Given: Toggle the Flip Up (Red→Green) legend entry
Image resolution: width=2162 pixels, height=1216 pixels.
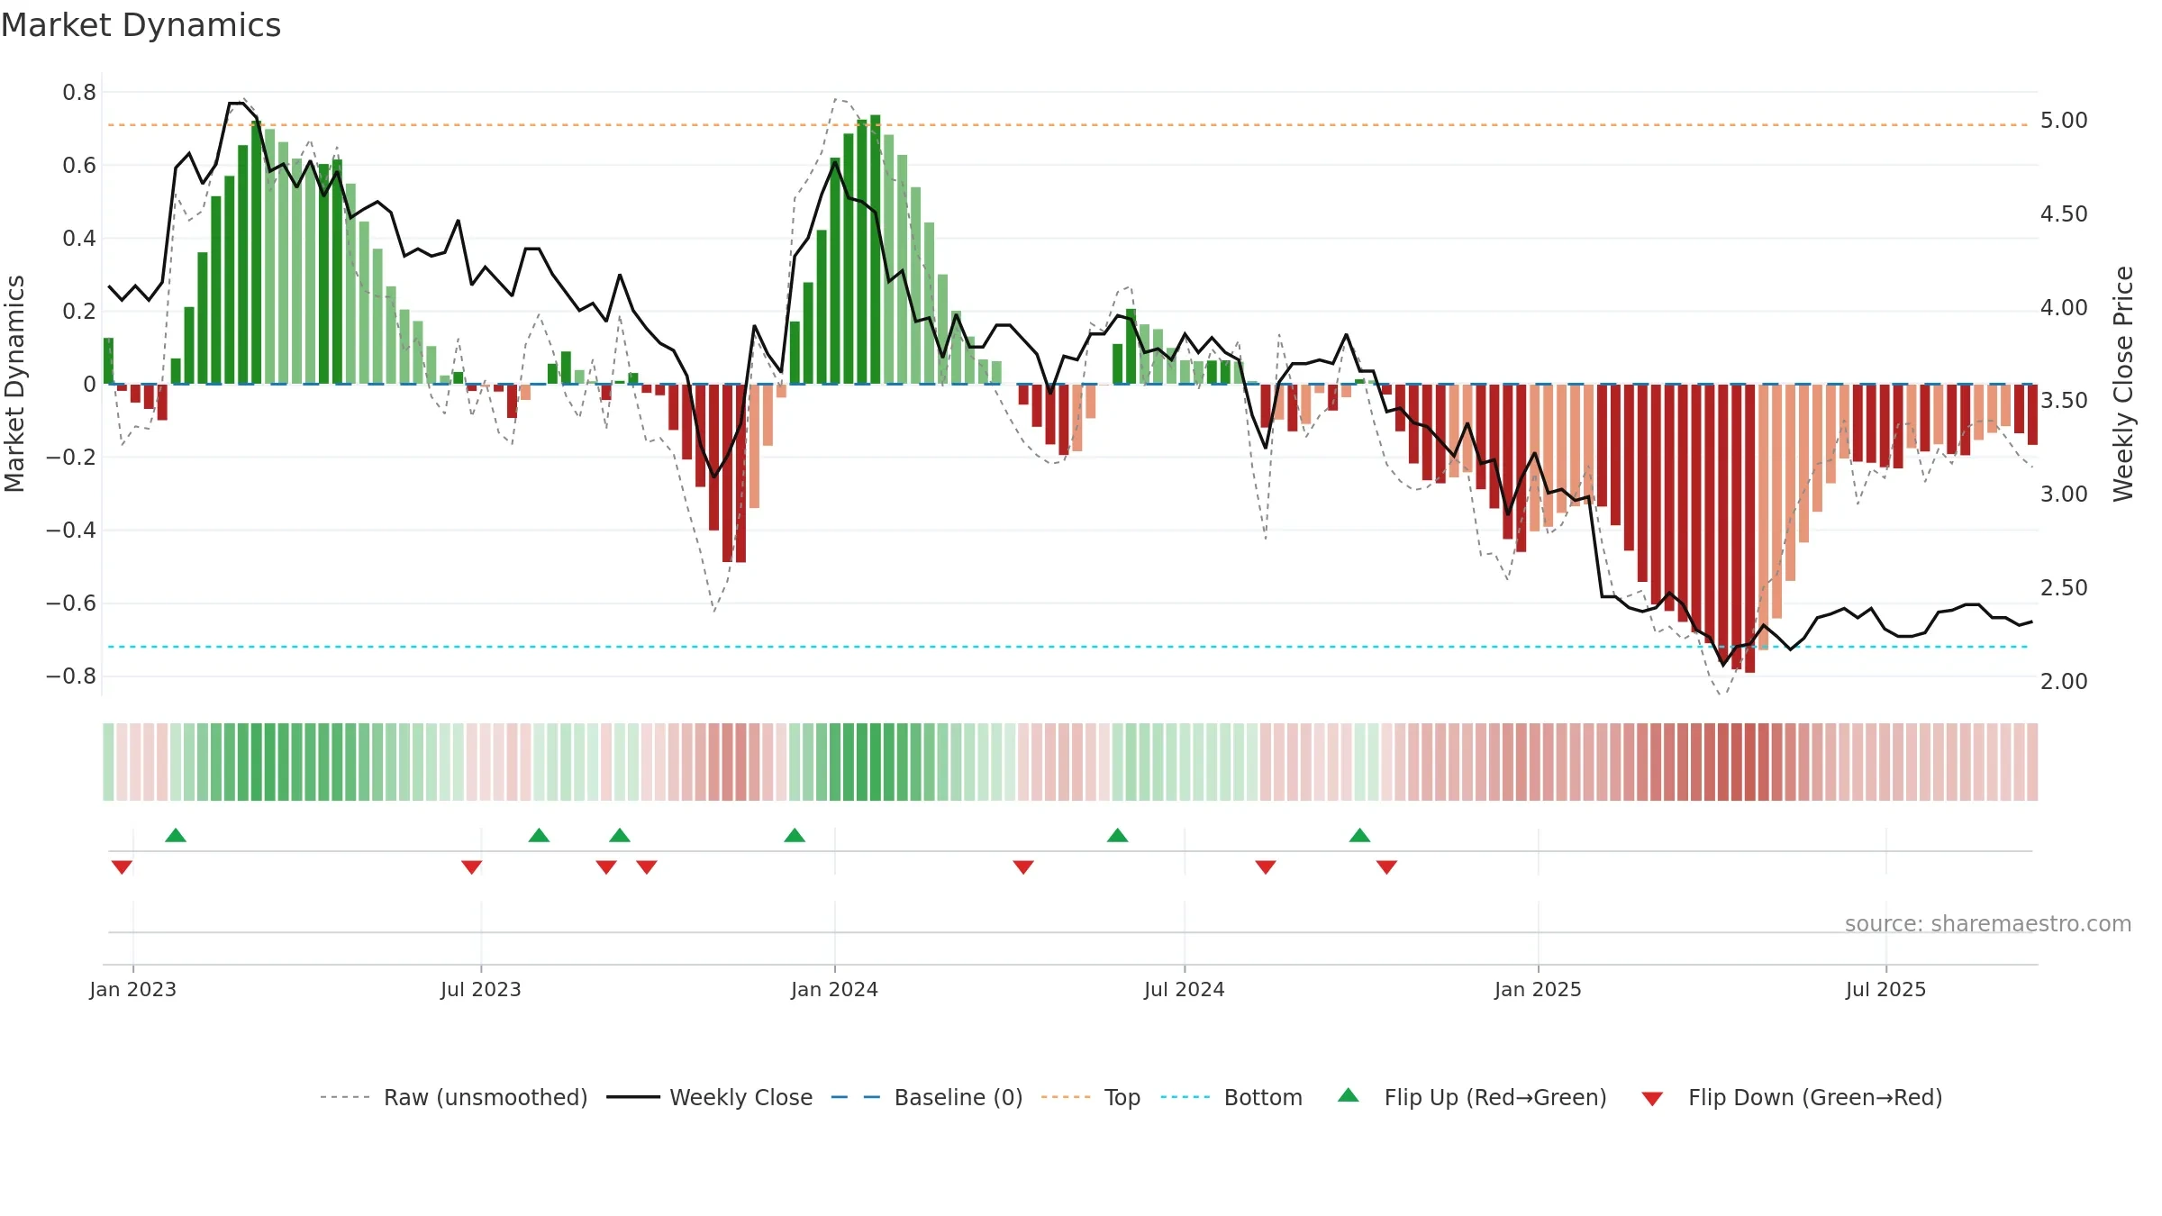Looking at the screenshot, I should coord(1472,1097).
